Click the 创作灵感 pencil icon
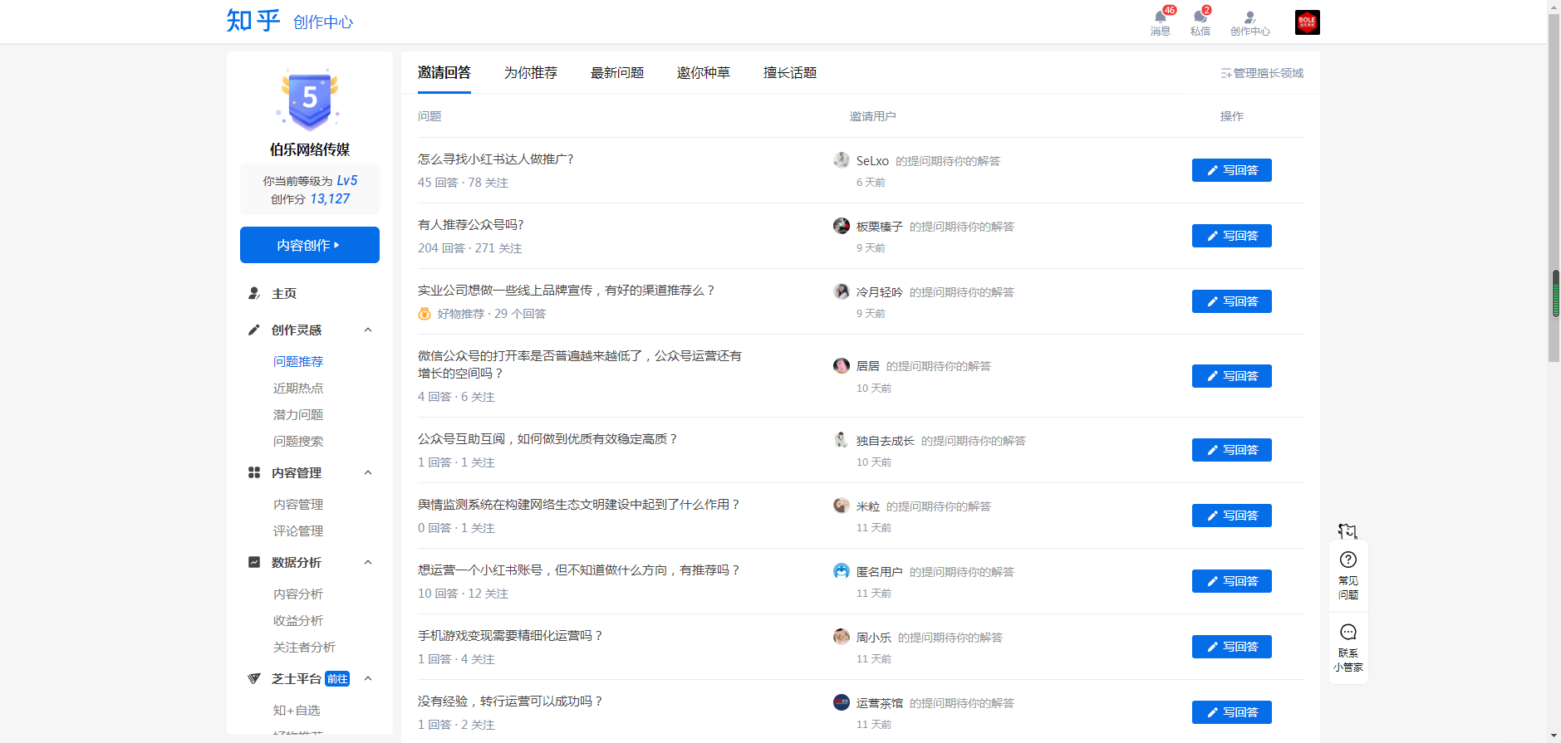 click(x=254, y=330)
